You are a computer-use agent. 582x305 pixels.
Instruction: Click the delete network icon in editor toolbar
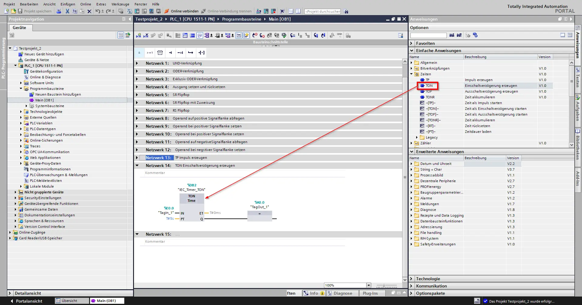pos(146,35)
